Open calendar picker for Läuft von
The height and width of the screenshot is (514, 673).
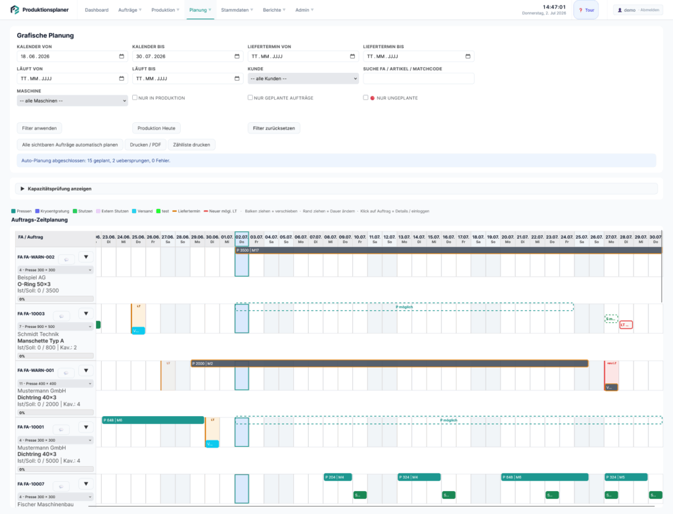[122, 79]
